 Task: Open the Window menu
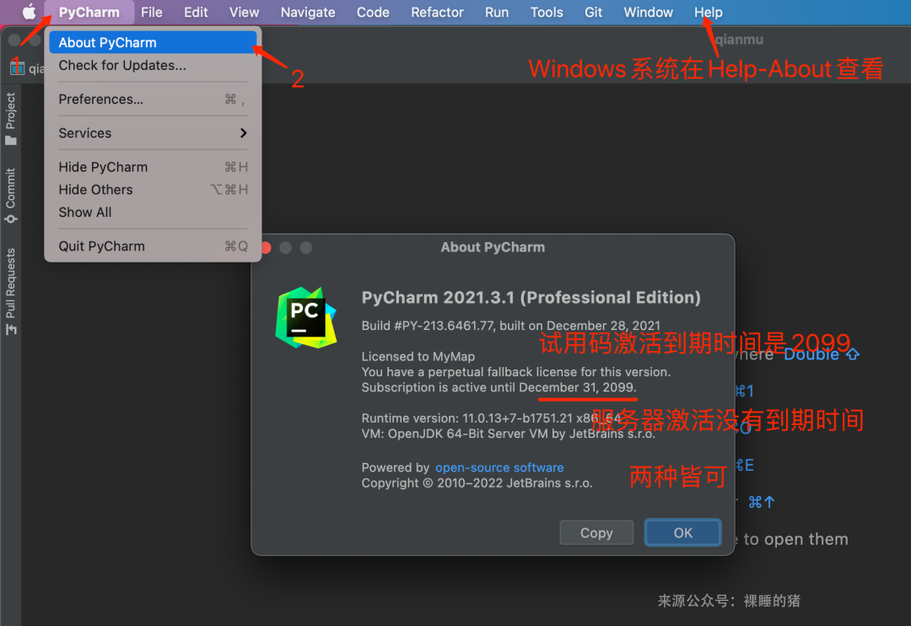coord(649,12)
